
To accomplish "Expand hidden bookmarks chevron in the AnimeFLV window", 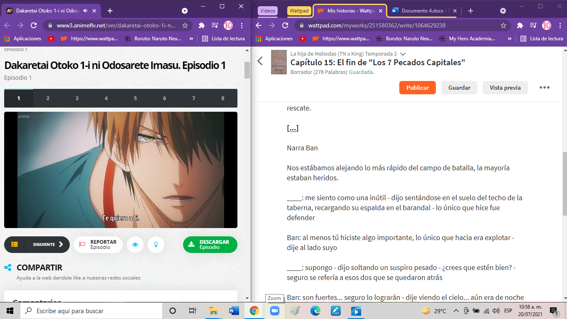I will coord(191,39).
